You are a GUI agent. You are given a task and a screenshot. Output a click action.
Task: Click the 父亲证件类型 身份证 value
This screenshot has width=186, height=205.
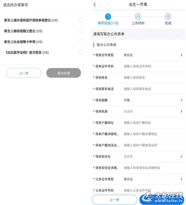[x=128, y=179]
